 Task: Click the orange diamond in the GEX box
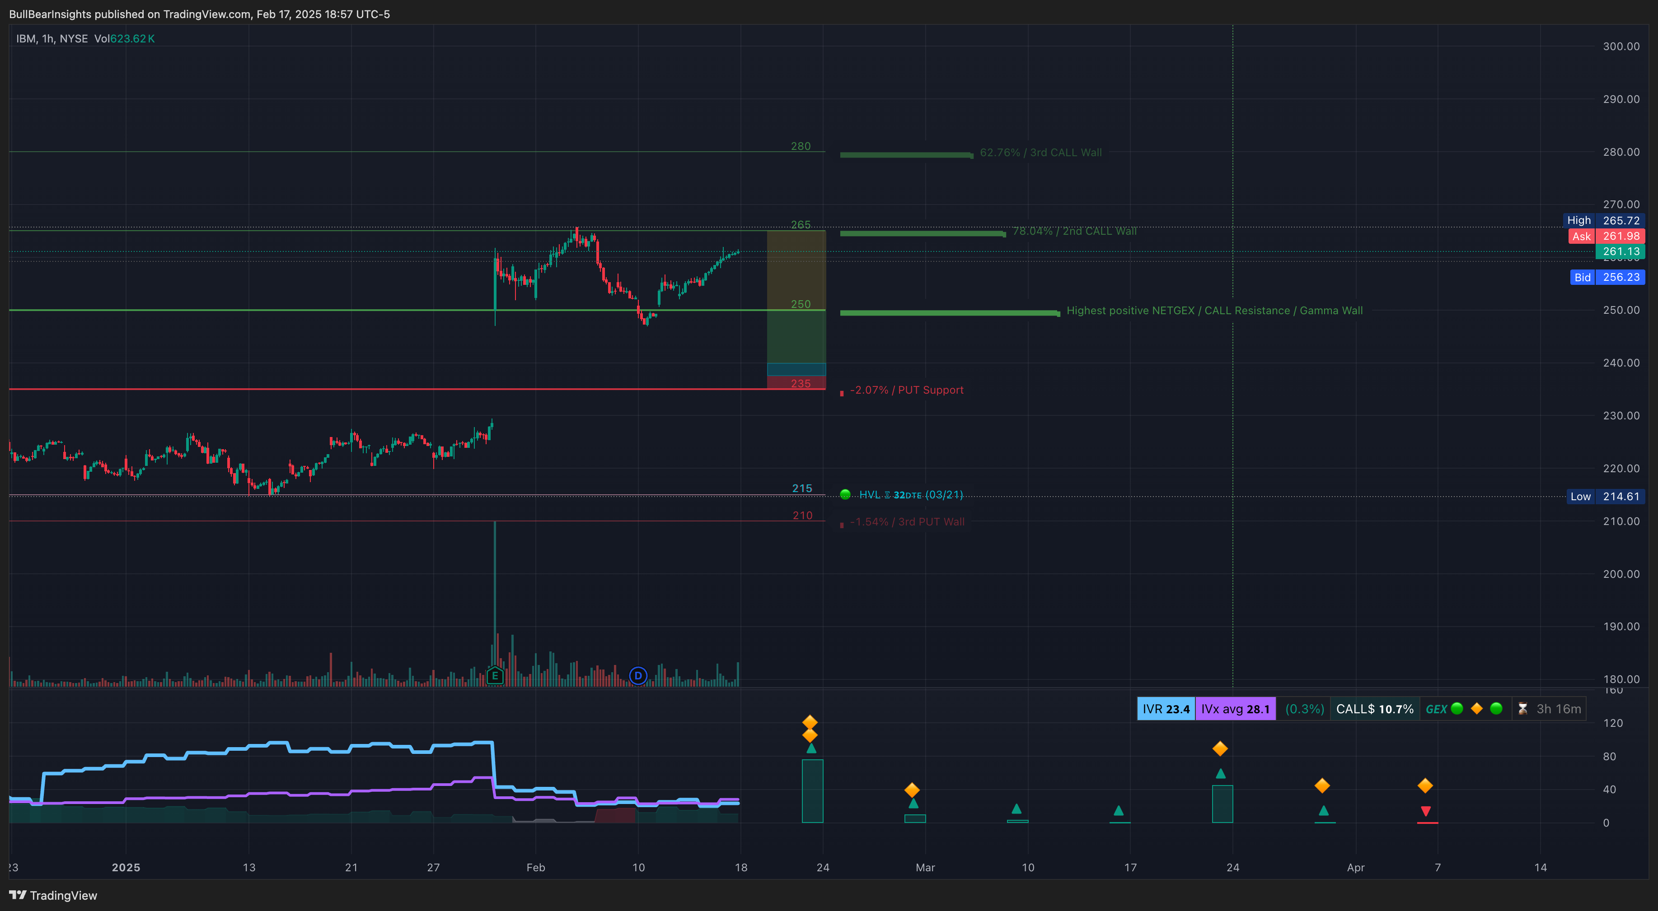click(1476, 708)
